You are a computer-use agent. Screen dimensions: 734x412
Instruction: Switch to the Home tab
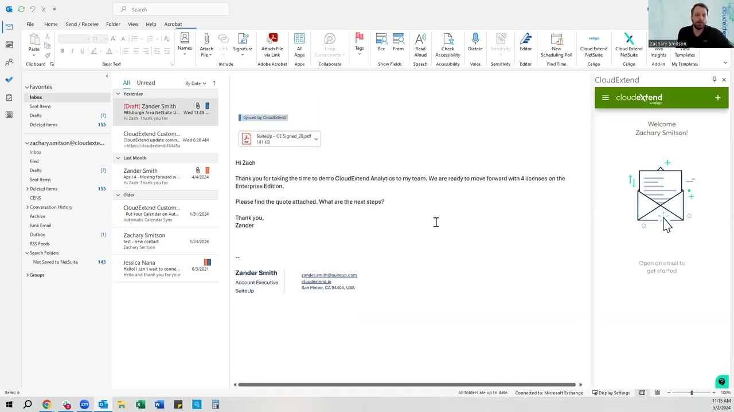coord(50,24)
